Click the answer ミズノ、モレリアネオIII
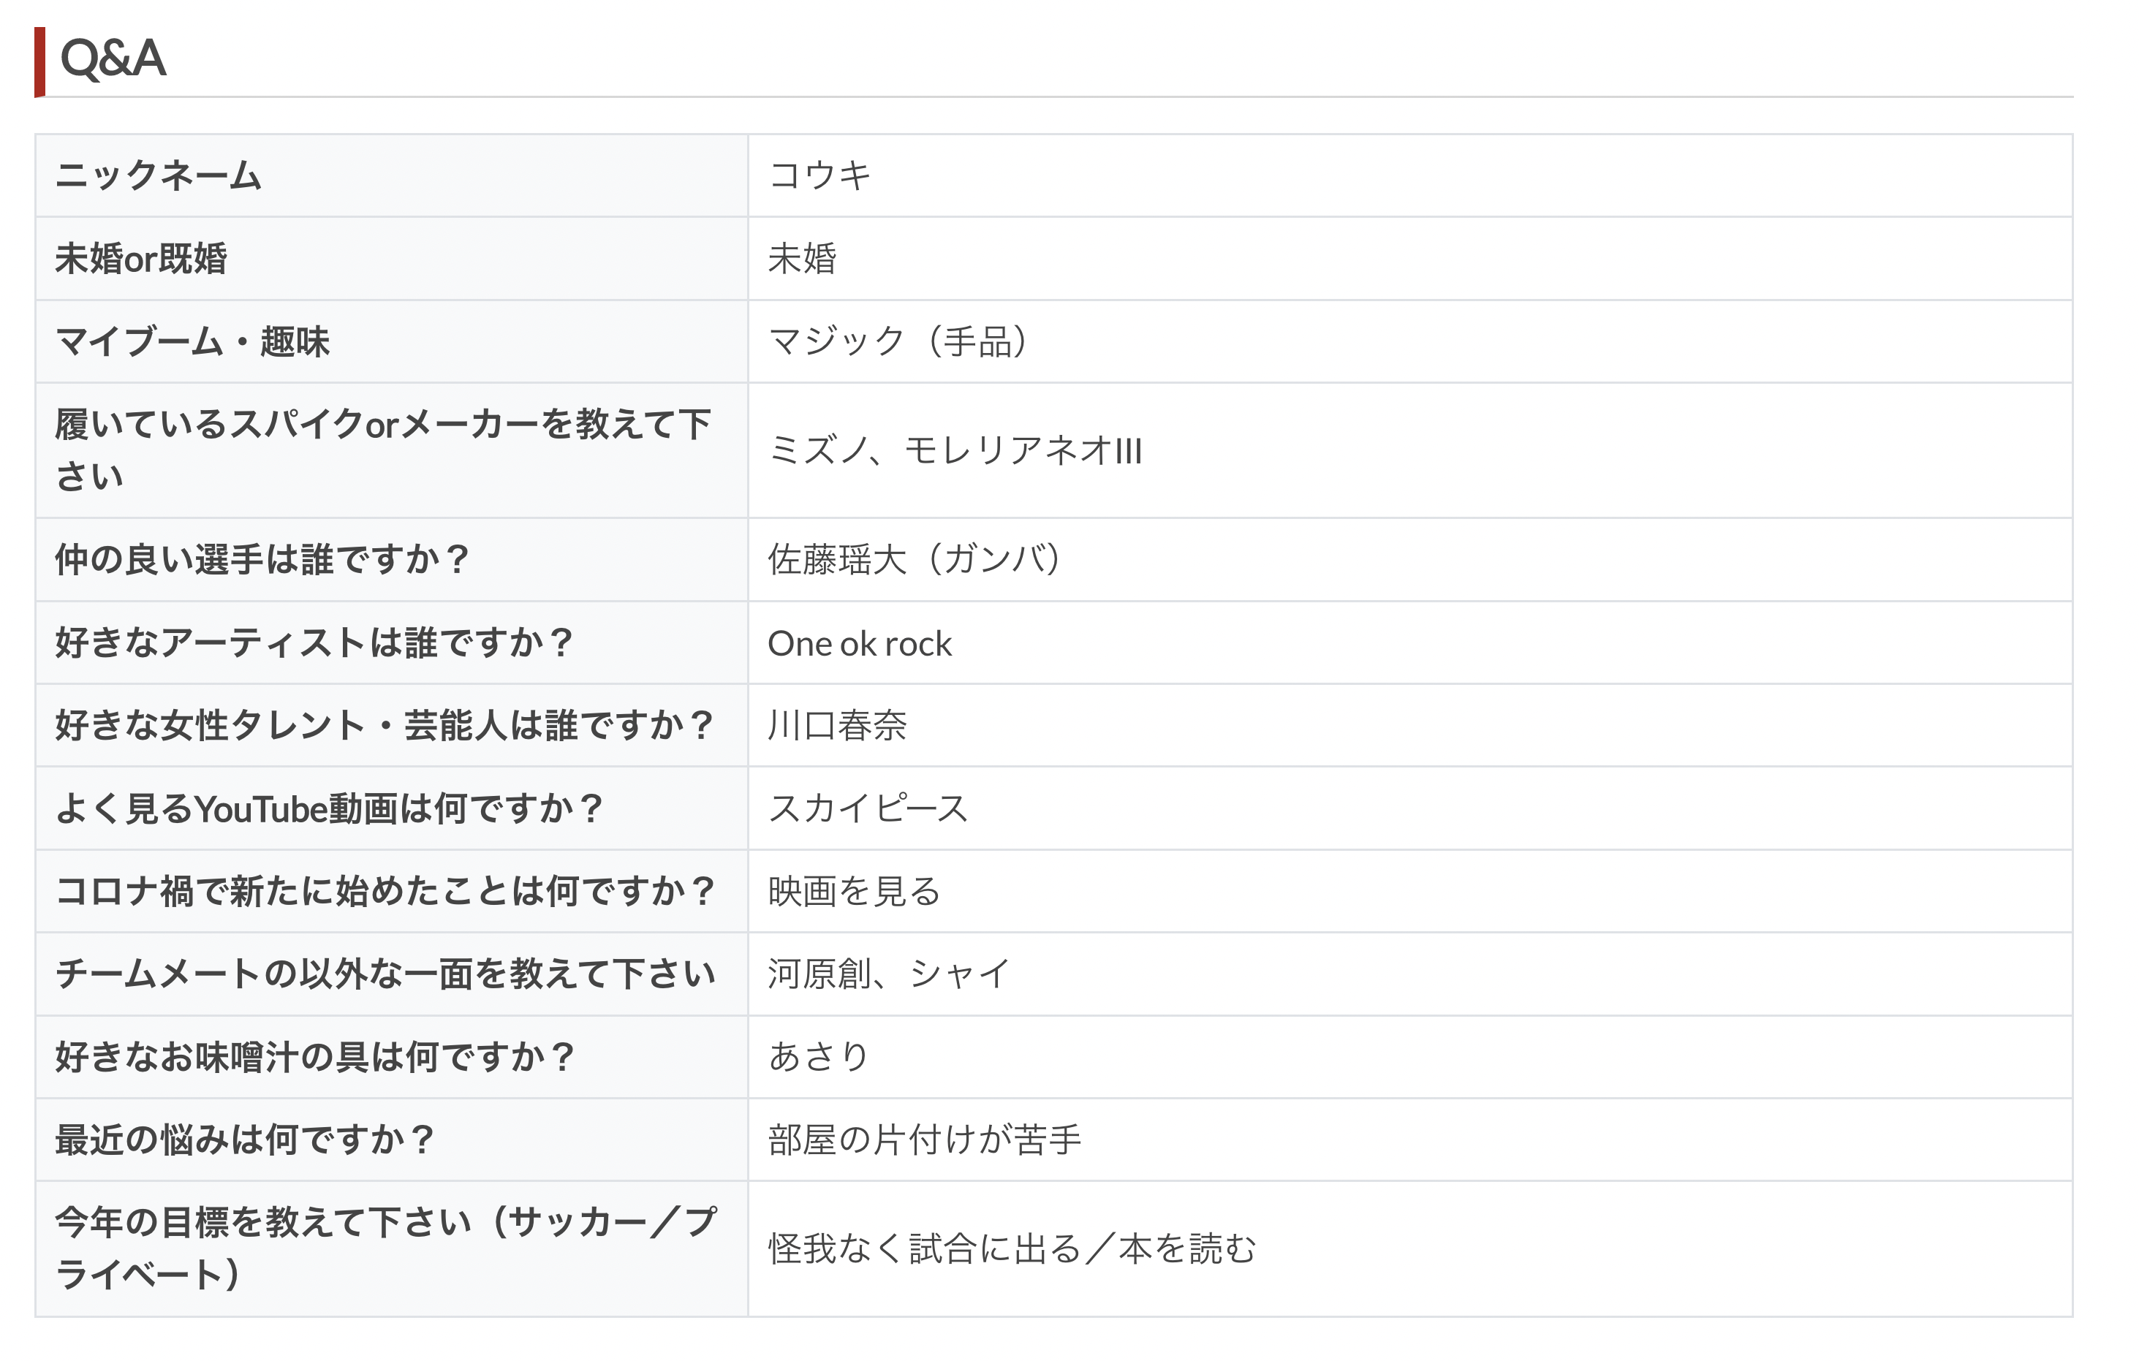 (x=955, y=450)
